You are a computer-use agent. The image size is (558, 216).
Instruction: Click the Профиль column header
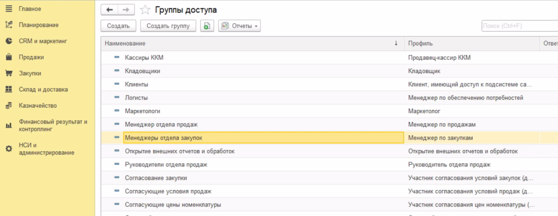click(470, 43)
